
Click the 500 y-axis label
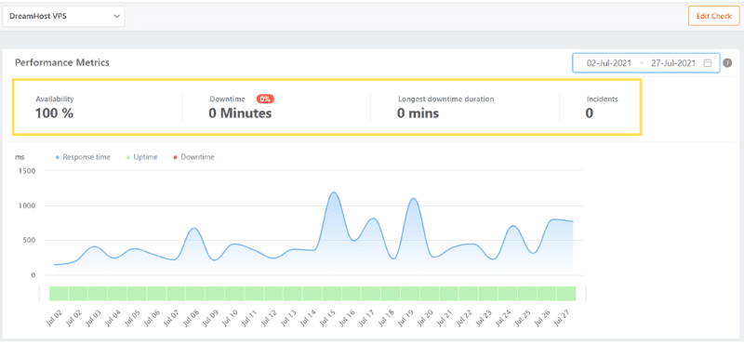(x=29, y=241)
